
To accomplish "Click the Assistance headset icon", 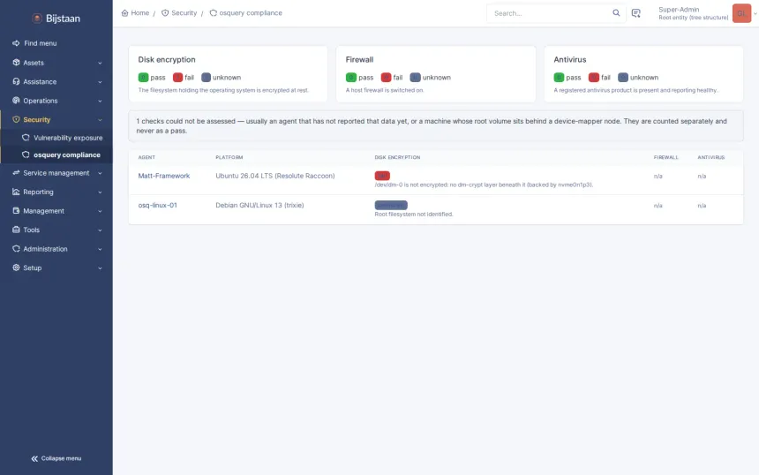I will [x=16, y=81].
